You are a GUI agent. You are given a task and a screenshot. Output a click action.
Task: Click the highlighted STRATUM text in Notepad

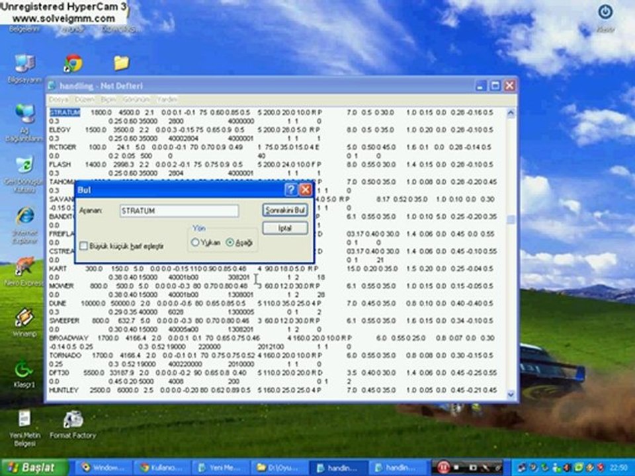coord(65,112)
